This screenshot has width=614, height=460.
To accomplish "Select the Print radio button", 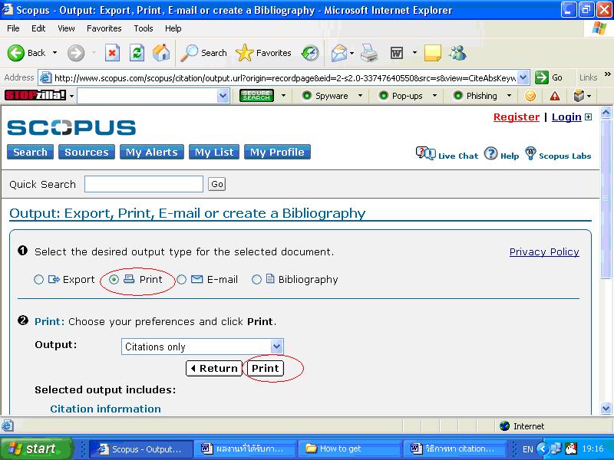I will (x=114, y=279).
